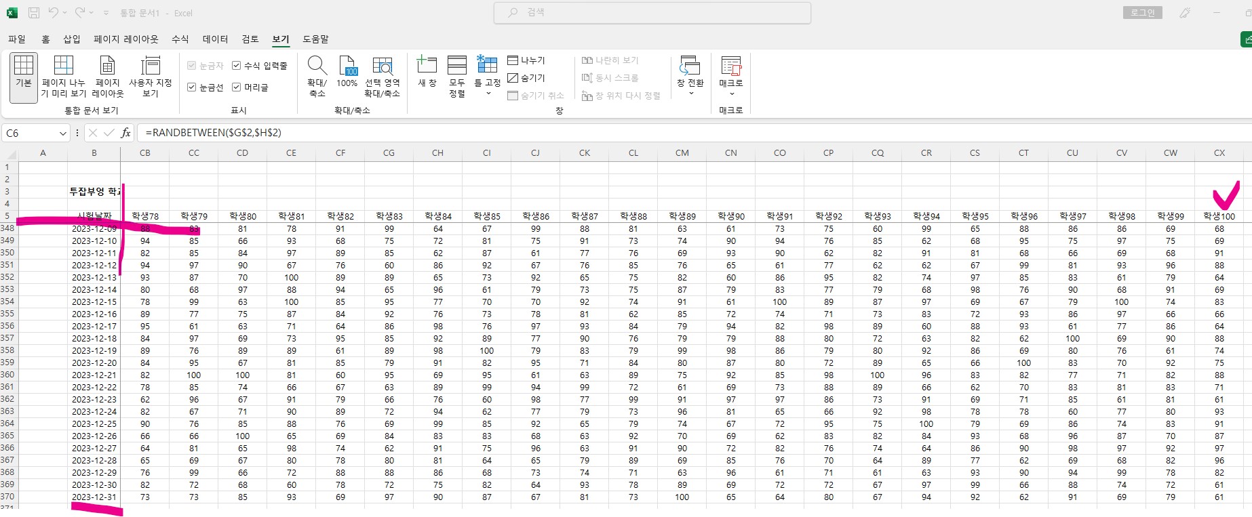The image size is (1252, 517).
Task: Click the 나누기 split button
Action: 526,60
